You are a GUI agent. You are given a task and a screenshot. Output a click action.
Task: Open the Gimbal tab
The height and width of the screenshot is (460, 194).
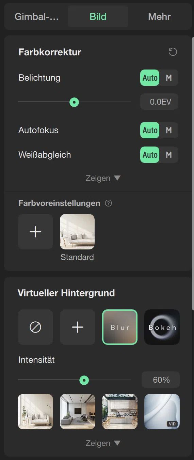36,16
